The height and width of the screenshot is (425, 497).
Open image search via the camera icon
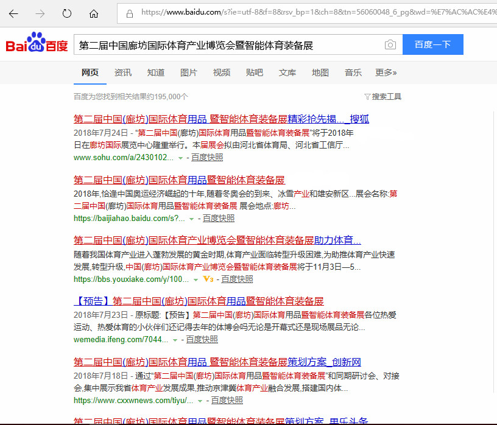pos(390,44)
